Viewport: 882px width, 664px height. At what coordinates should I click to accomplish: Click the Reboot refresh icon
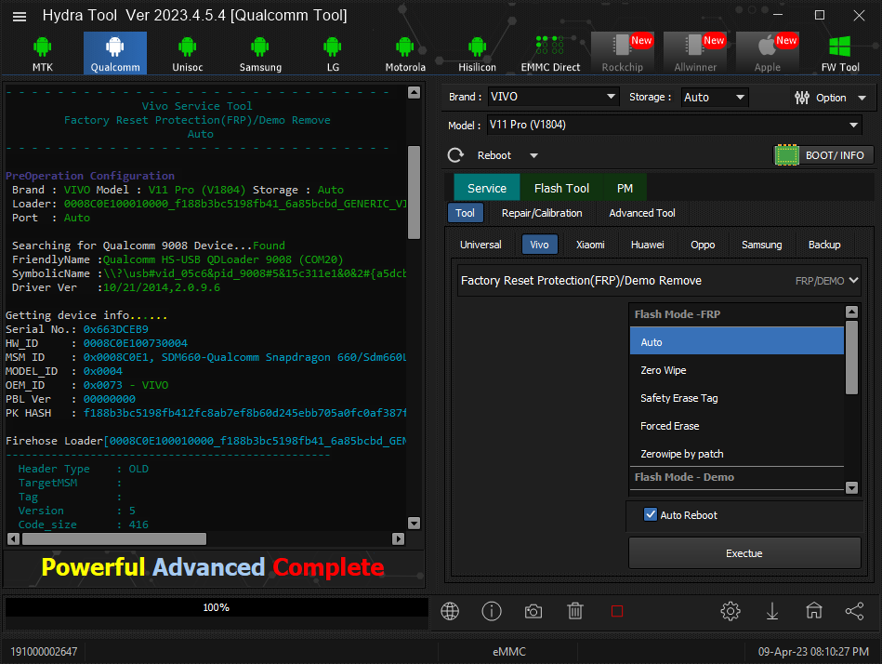[x=455, y=155]
